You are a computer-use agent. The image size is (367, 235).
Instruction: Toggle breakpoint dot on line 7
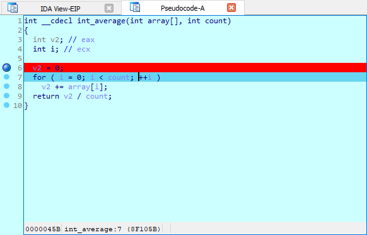[6, 77]
